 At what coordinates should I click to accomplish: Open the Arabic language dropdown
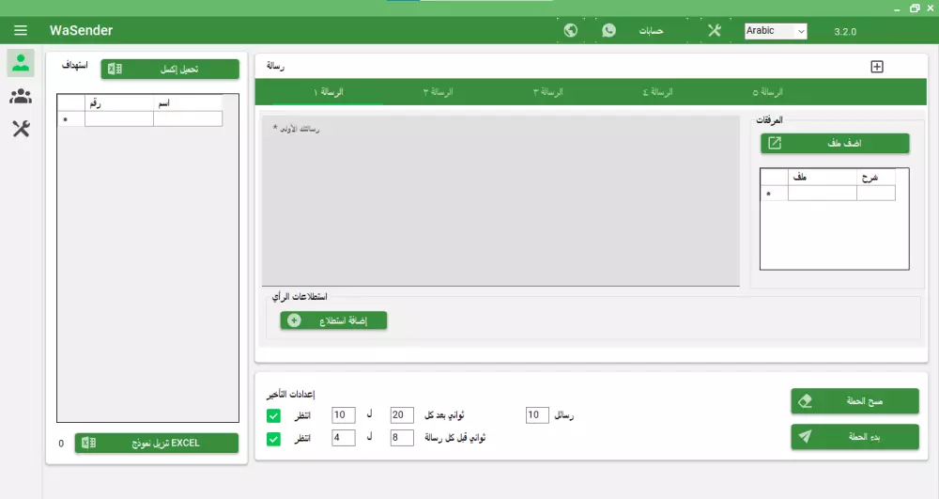(x=776, y=31)
